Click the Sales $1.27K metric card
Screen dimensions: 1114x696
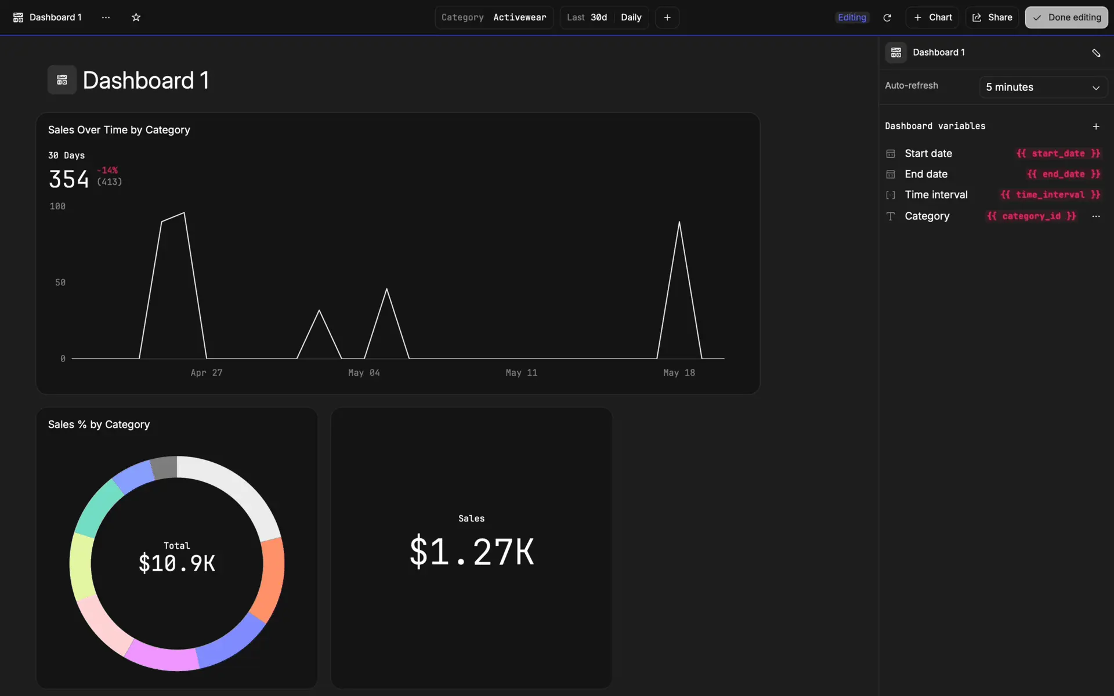click(x=471, y=548)
